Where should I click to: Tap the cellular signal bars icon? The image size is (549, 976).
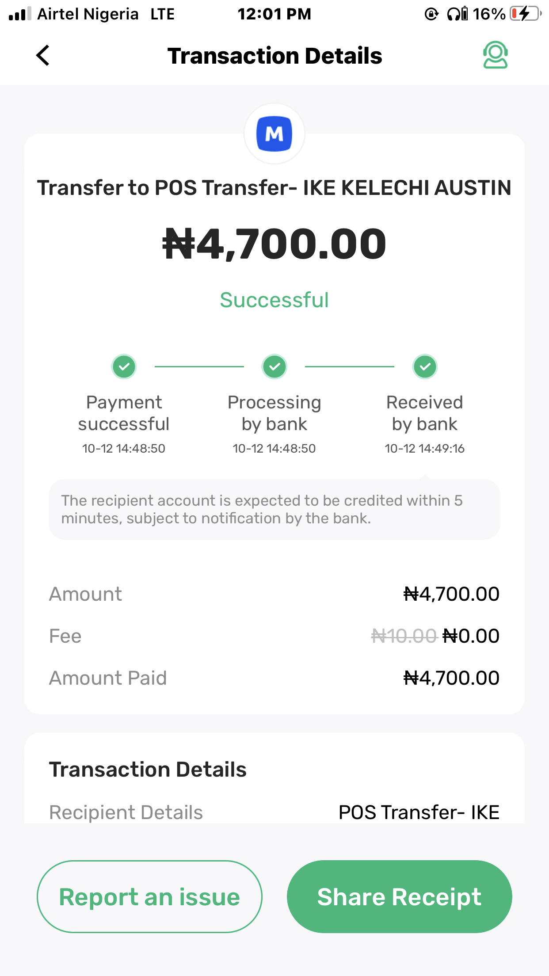point(20,14)
